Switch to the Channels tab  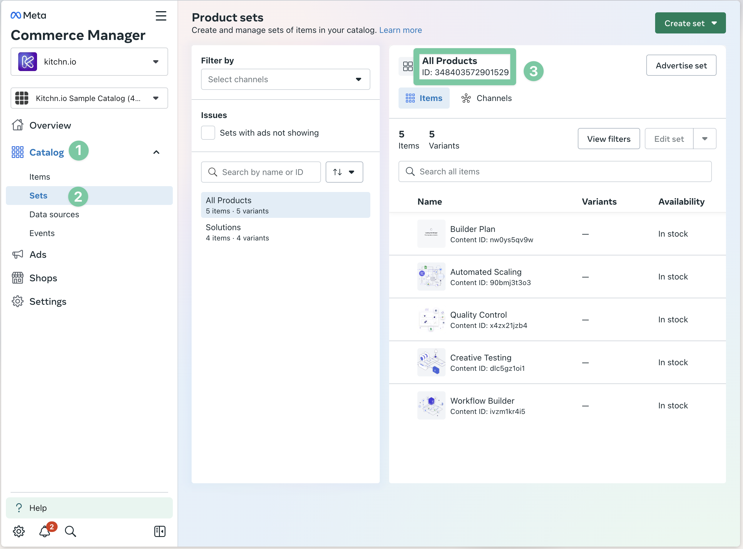click(487, 98)
